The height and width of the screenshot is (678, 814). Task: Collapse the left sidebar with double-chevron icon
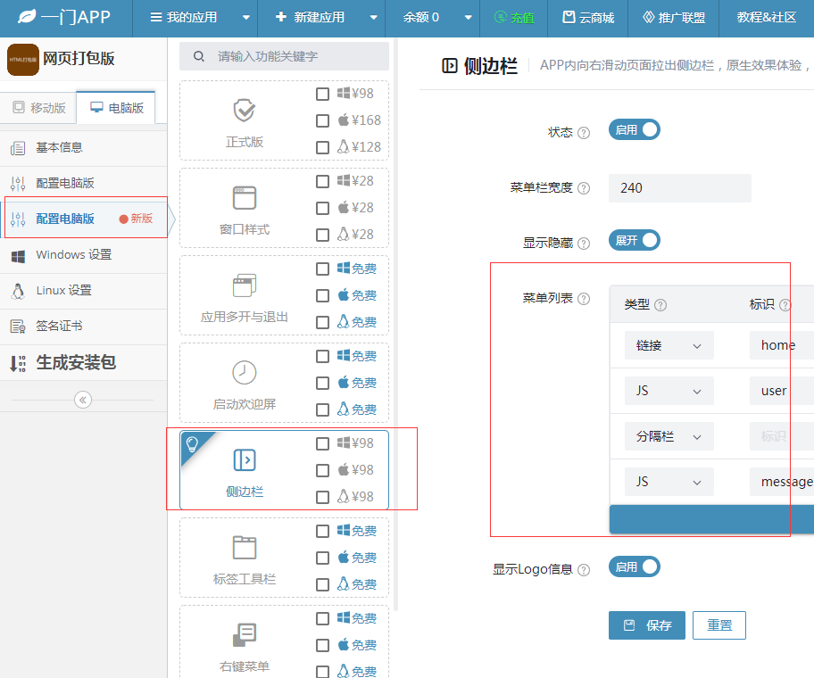(x=82, y=400)
